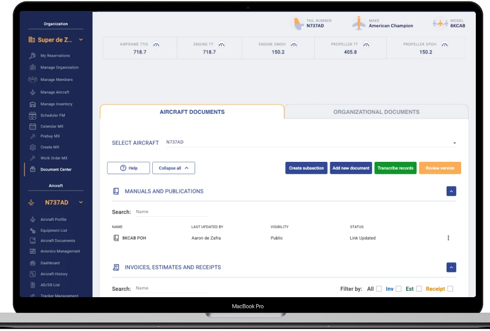Click the Manage Members people icon
This screenshot has width=490, height=331.
tap(32, 80)
